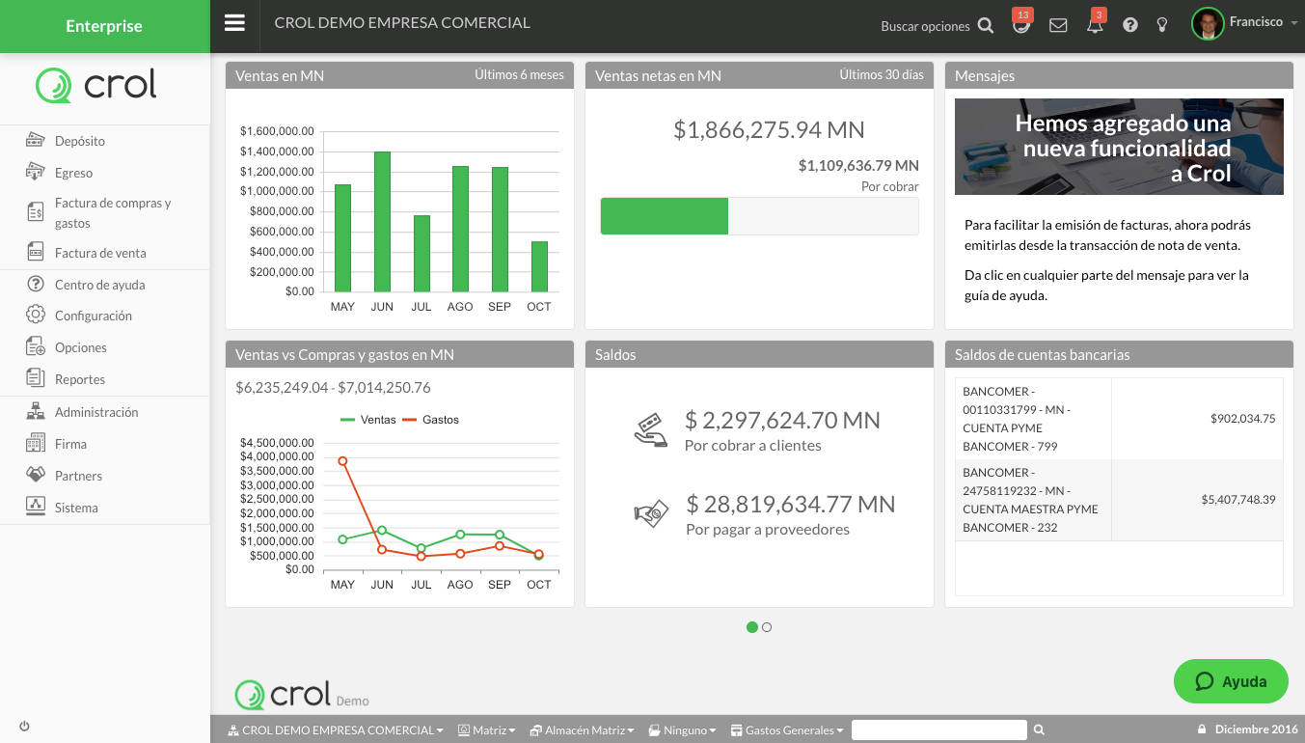Click the Factura de venta icon
This screenshot has width=1305, height=743.
(x=36, y=253)
